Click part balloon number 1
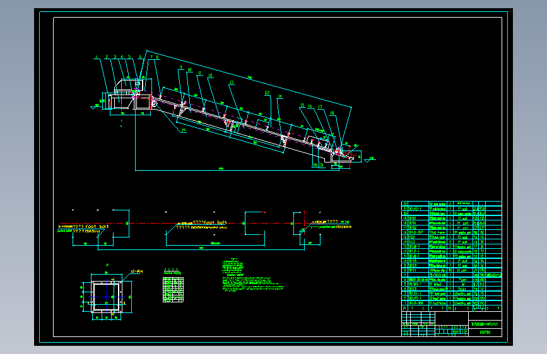Image resolution: width=547 pixels, height=354 pixels. point(97,57)
